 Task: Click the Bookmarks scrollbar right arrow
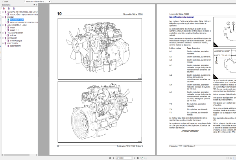tap(37, 155)
